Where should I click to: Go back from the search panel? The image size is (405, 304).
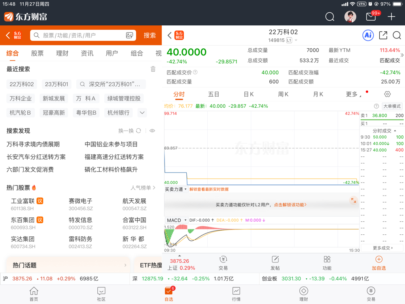(8, 35)
